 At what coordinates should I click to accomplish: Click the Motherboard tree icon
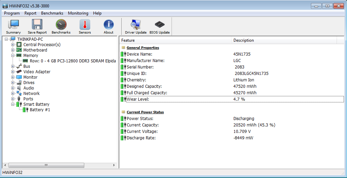(x=19, y=50)
